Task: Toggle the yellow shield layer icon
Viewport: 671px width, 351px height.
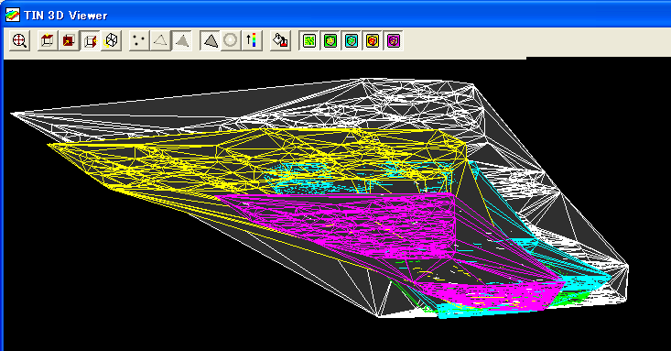Action: (373, 40)
